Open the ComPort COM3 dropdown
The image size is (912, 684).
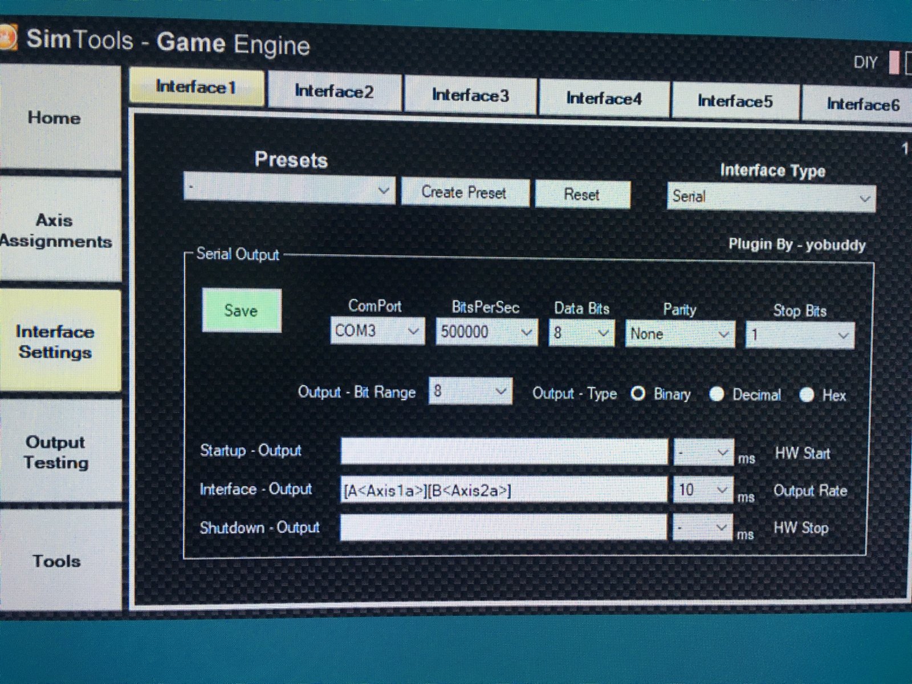point(377,331)
